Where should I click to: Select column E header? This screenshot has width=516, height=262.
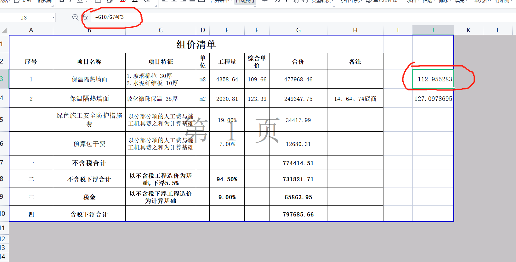click(227, 30)
